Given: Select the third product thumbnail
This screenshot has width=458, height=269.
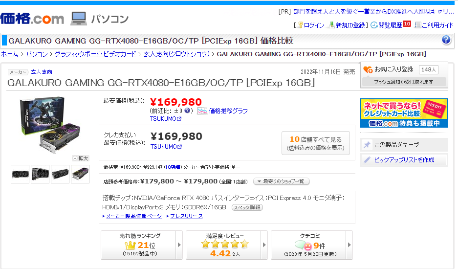Looking at the screenshot, I should click(60, 174).
